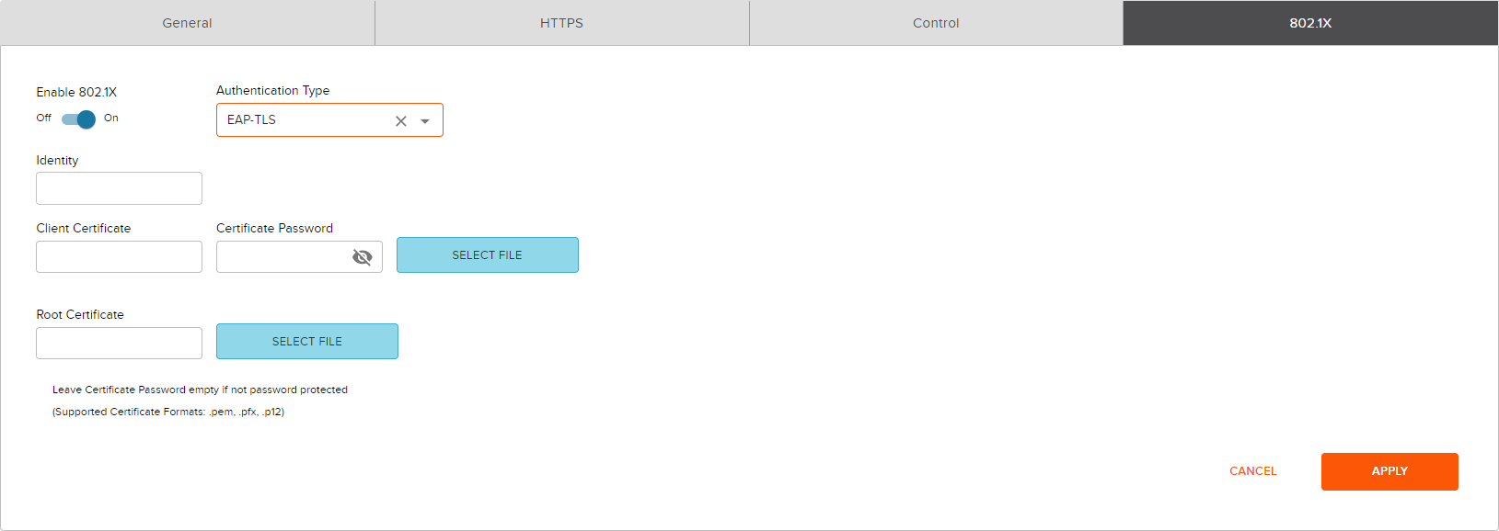Go to the Control tab

pos(936,23)
